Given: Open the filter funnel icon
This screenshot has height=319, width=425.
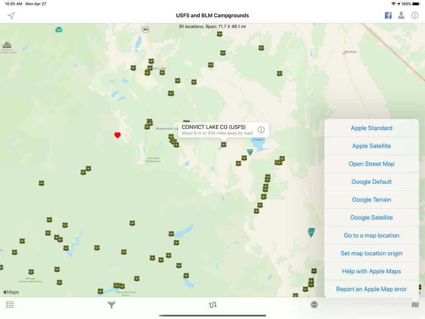Looking at the screenshot, I should pos(111,305).
